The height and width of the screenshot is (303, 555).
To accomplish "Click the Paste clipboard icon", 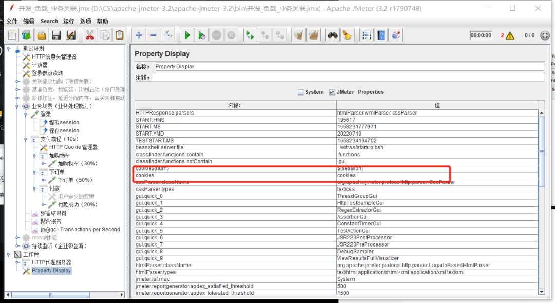I will pos(120,35).
